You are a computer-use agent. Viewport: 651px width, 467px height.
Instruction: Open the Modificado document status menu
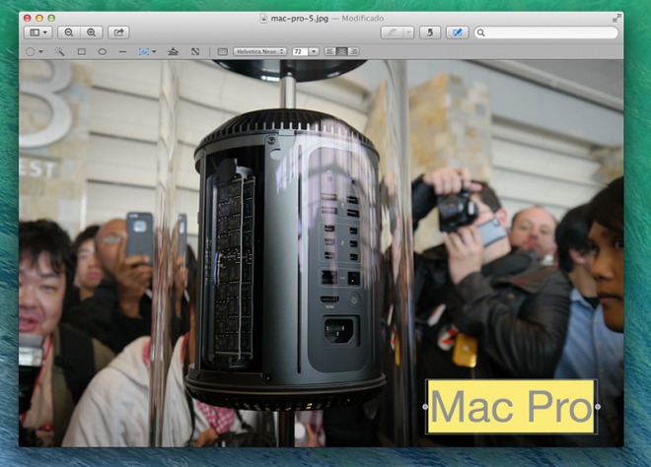[362, 19]
